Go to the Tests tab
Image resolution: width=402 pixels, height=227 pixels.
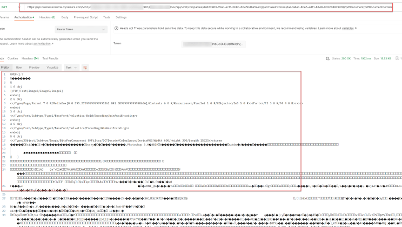106,17
